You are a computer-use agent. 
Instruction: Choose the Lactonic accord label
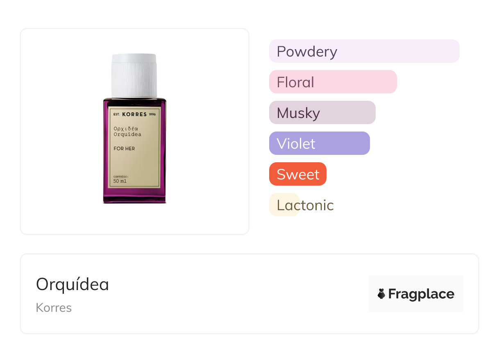click(305, 205)
